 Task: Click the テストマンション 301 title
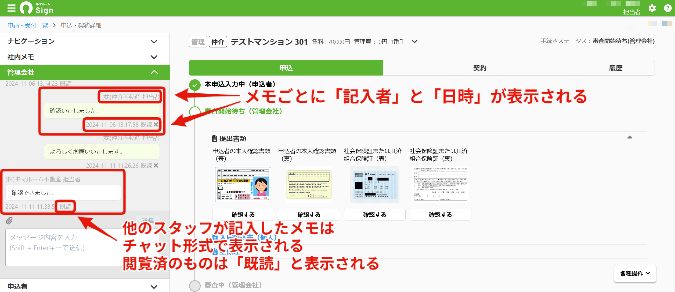pyautogui.click(x=269, y=42)
